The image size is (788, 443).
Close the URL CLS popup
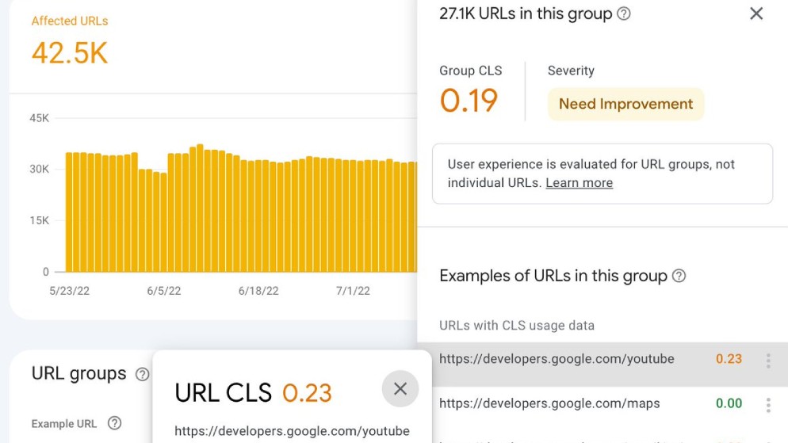coord(400,389)
